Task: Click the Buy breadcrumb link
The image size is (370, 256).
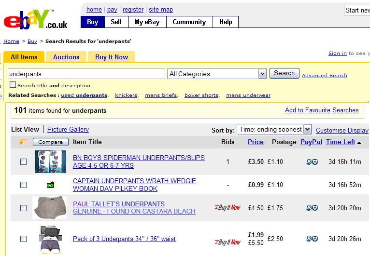Action: point(32,41)
